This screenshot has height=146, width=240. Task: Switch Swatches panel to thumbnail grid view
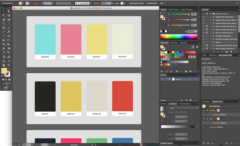click(x=197, y=47)
